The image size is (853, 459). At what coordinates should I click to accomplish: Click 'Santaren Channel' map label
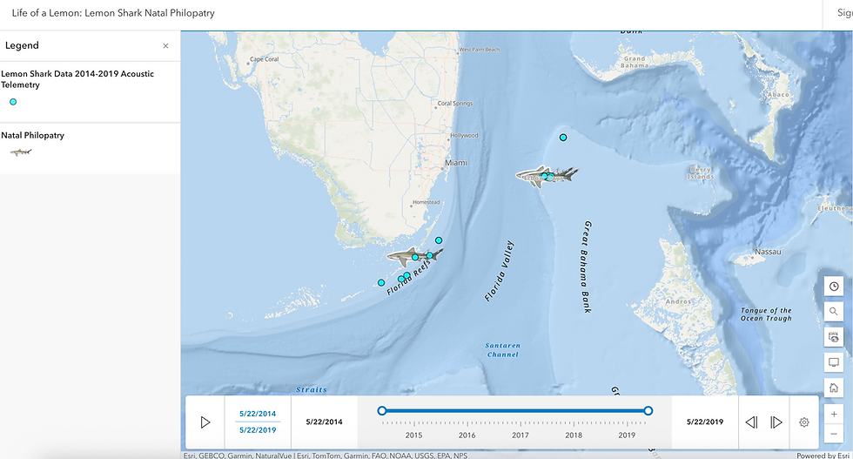point(503,350)
